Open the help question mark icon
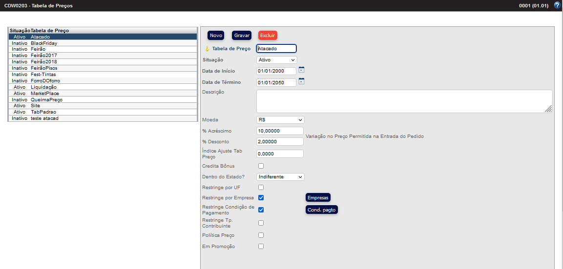The width and height of the screenshot is (563, 269). (557, 5)
